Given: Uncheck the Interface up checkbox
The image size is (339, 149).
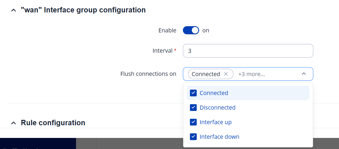Looking at the screenshot, I should point(193,122).
